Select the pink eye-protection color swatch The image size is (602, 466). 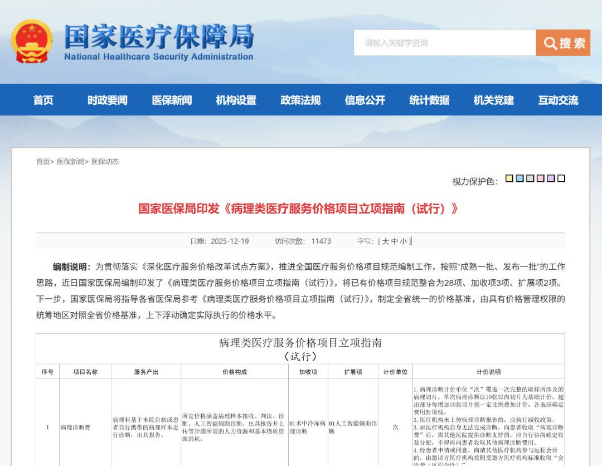click(x=540, y=178)
